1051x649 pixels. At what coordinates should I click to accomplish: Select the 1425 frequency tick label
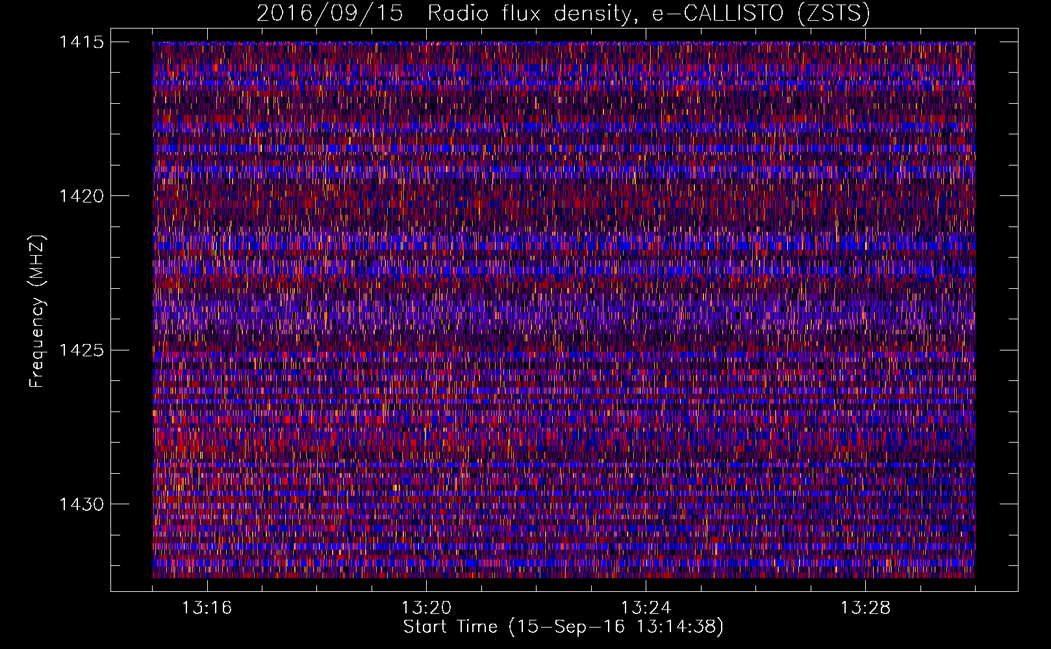coord(82,350)
